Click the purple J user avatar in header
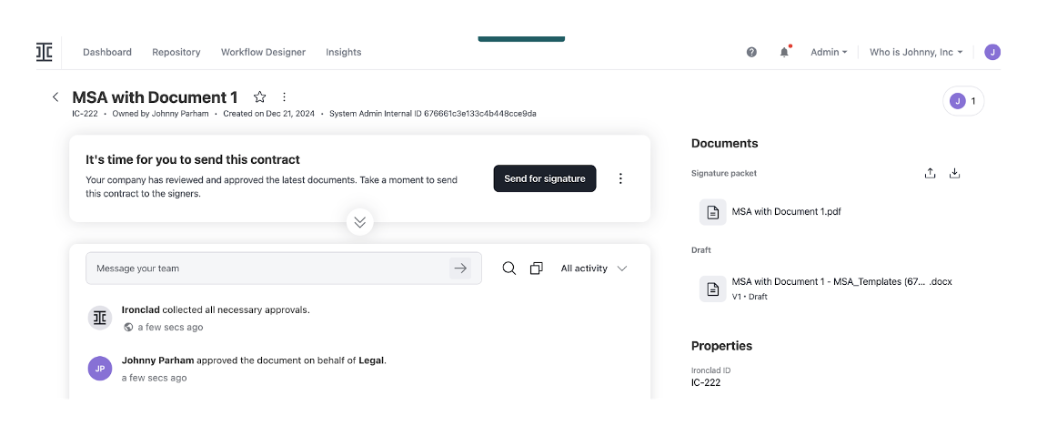The height and width of the screenshot is (436, 1037). (992, 52)
